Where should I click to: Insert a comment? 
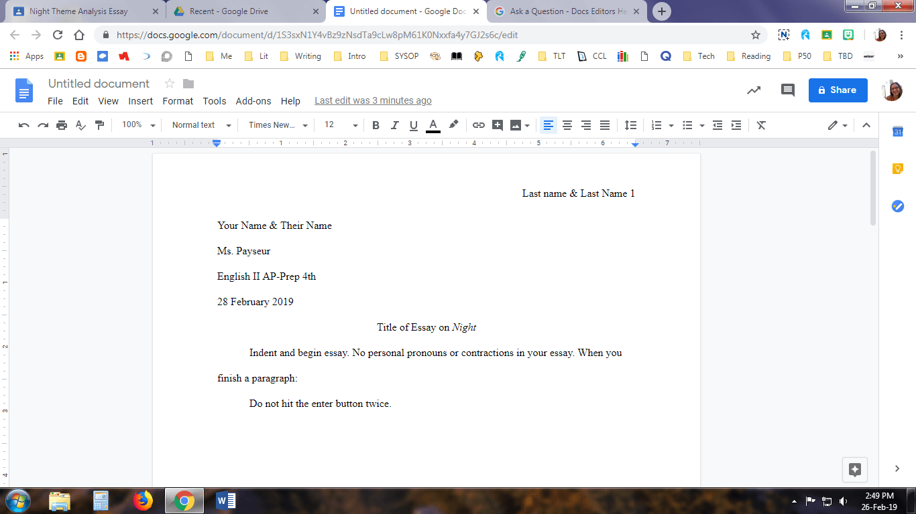pyautogui.click(x=497, y=124)
